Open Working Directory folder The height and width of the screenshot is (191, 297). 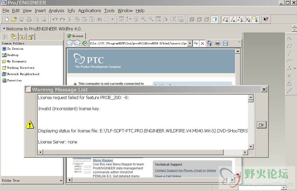point(18,68)
